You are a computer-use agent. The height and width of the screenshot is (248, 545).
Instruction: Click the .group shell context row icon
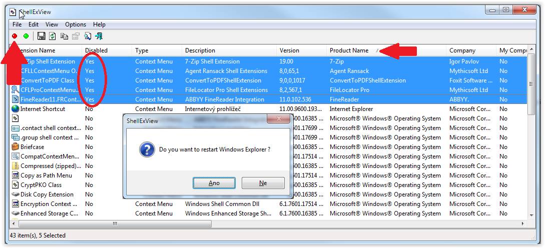coord(16,137)
